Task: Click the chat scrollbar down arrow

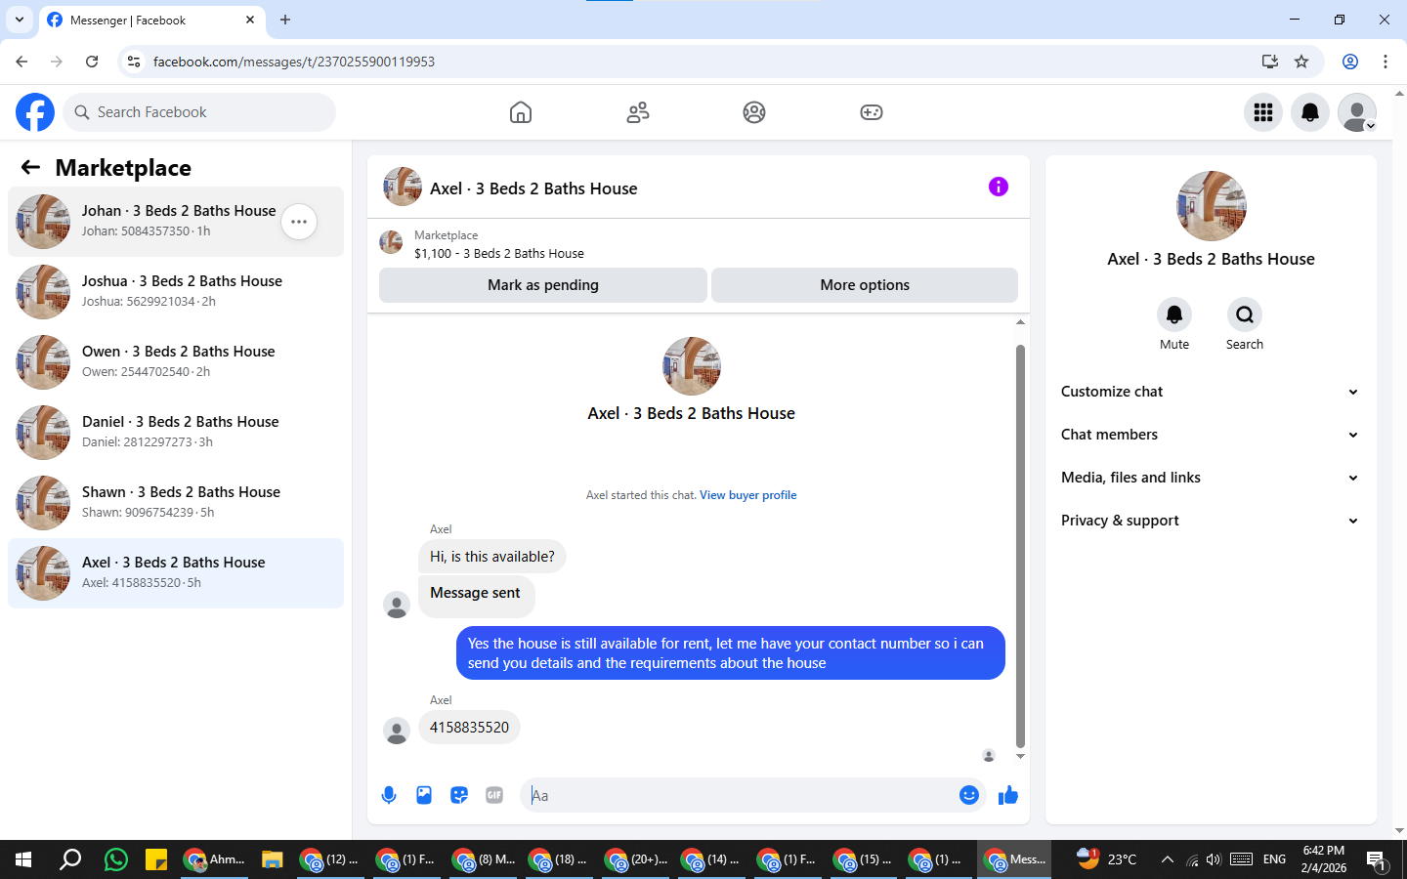Action: click(x=1020, y=757)
